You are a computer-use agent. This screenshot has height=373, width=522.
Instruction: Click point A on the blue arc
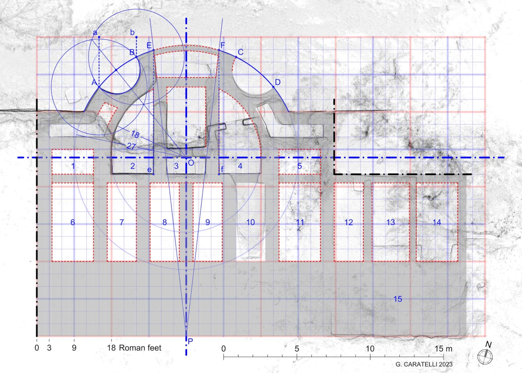(99, 87)
